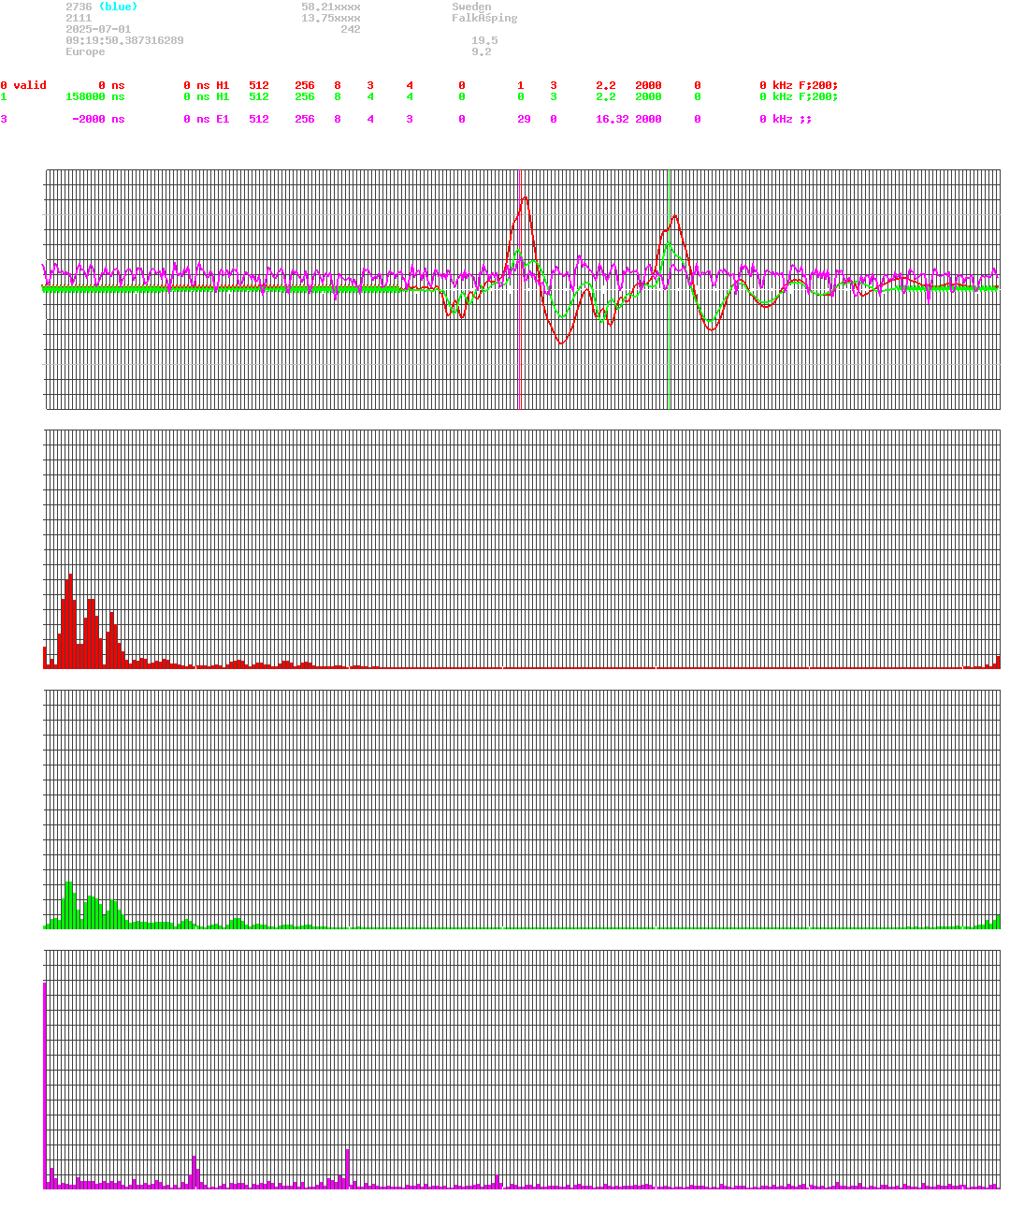Click the green 'kHz F;200;' text
Viewport: 1024px width, 1210px height.
pos(805,96)
